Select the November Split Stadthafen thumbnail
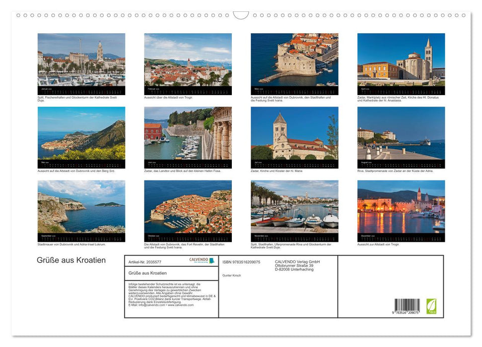 pos(295,207)
